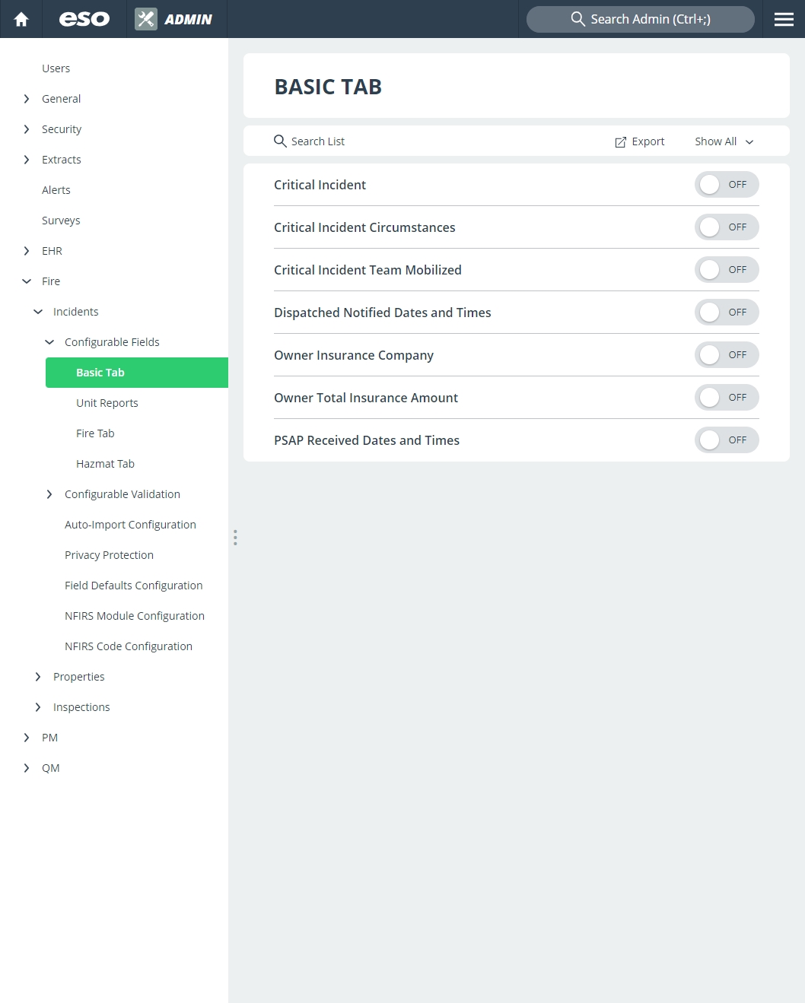Select Unit Reports in sidebar
The image size is (805, 1003).
(x=107, y=403)
